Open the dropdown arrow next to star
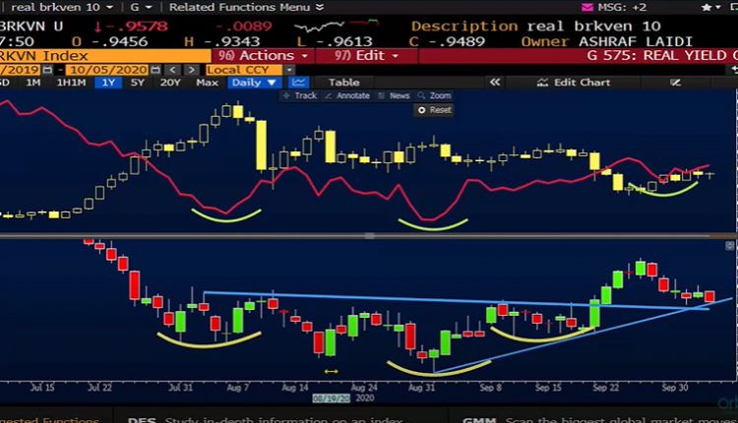Image resolution: width=738 pixels, height=423 pixels. 717,7
